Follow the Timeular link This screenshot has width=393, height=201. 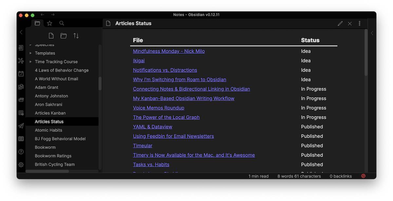[x=142, y=146]
